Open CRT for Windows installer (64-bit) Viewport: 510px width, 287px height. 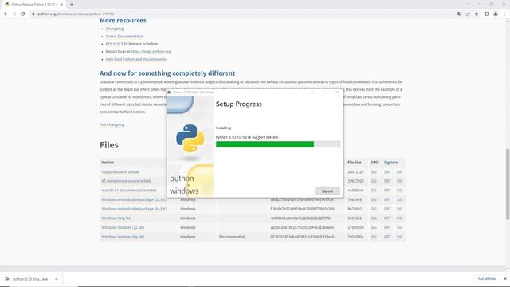[x=387, y=237]
